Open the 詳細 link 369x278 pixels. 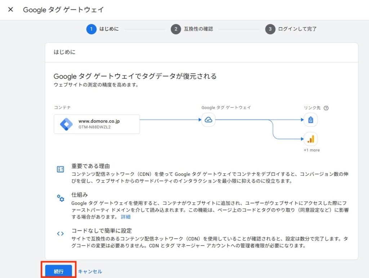(x=126, y=217)
